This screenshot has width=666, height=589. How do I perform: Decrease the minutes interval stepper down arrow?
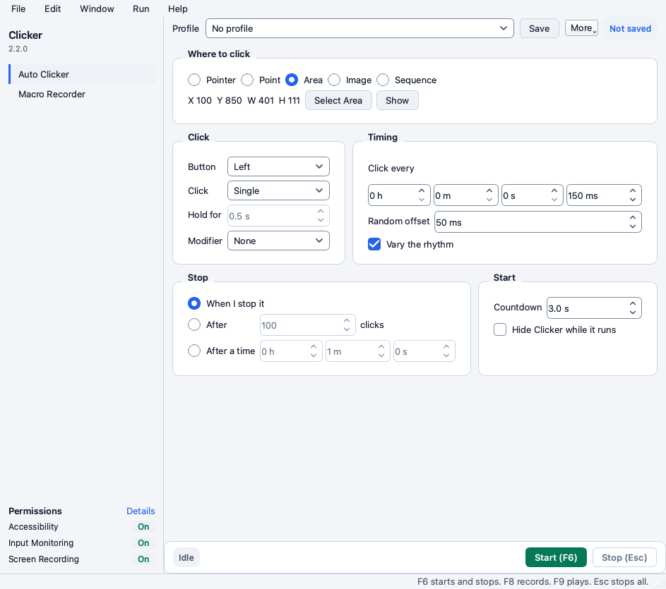pyautogui.click(x=489, y=200)
